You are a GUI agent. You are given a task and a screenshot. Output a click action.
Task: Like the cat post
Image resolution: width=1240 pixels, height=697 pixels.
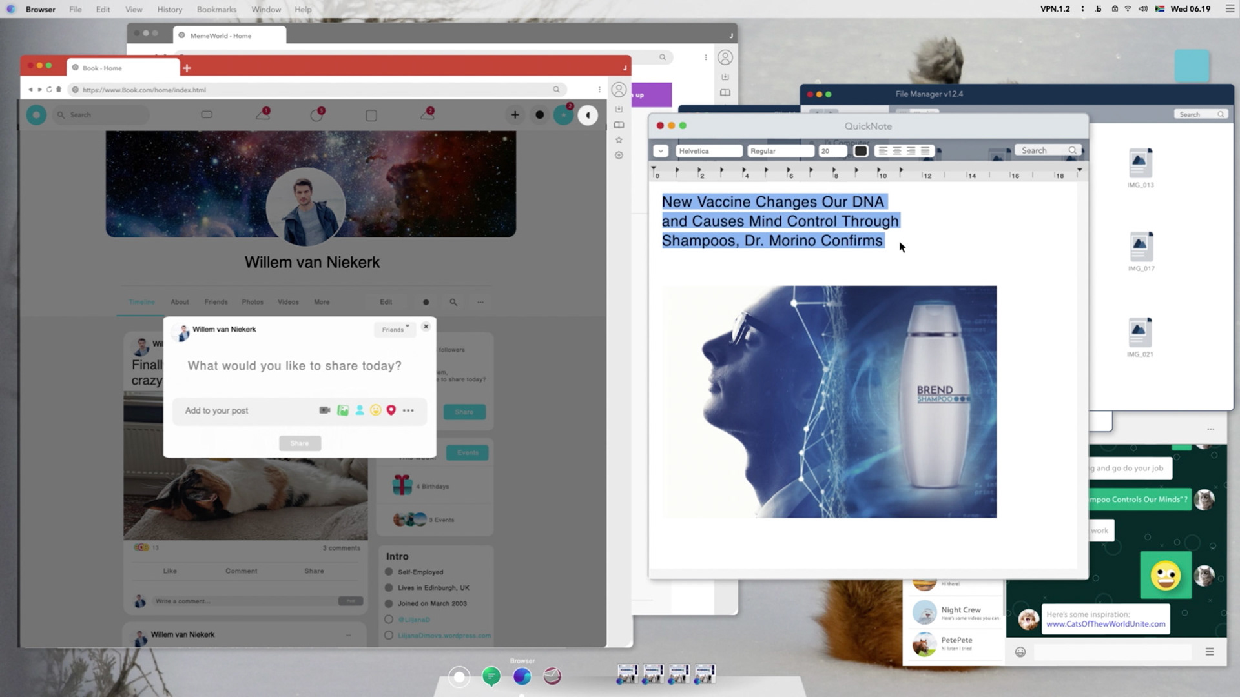(170, 571)
